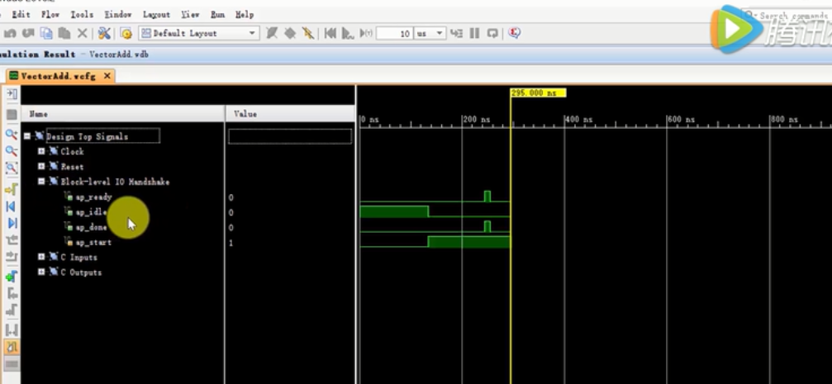Select the ap_idle signal
This screenshot has height=384, width=832.
click(x=91, y=212)
